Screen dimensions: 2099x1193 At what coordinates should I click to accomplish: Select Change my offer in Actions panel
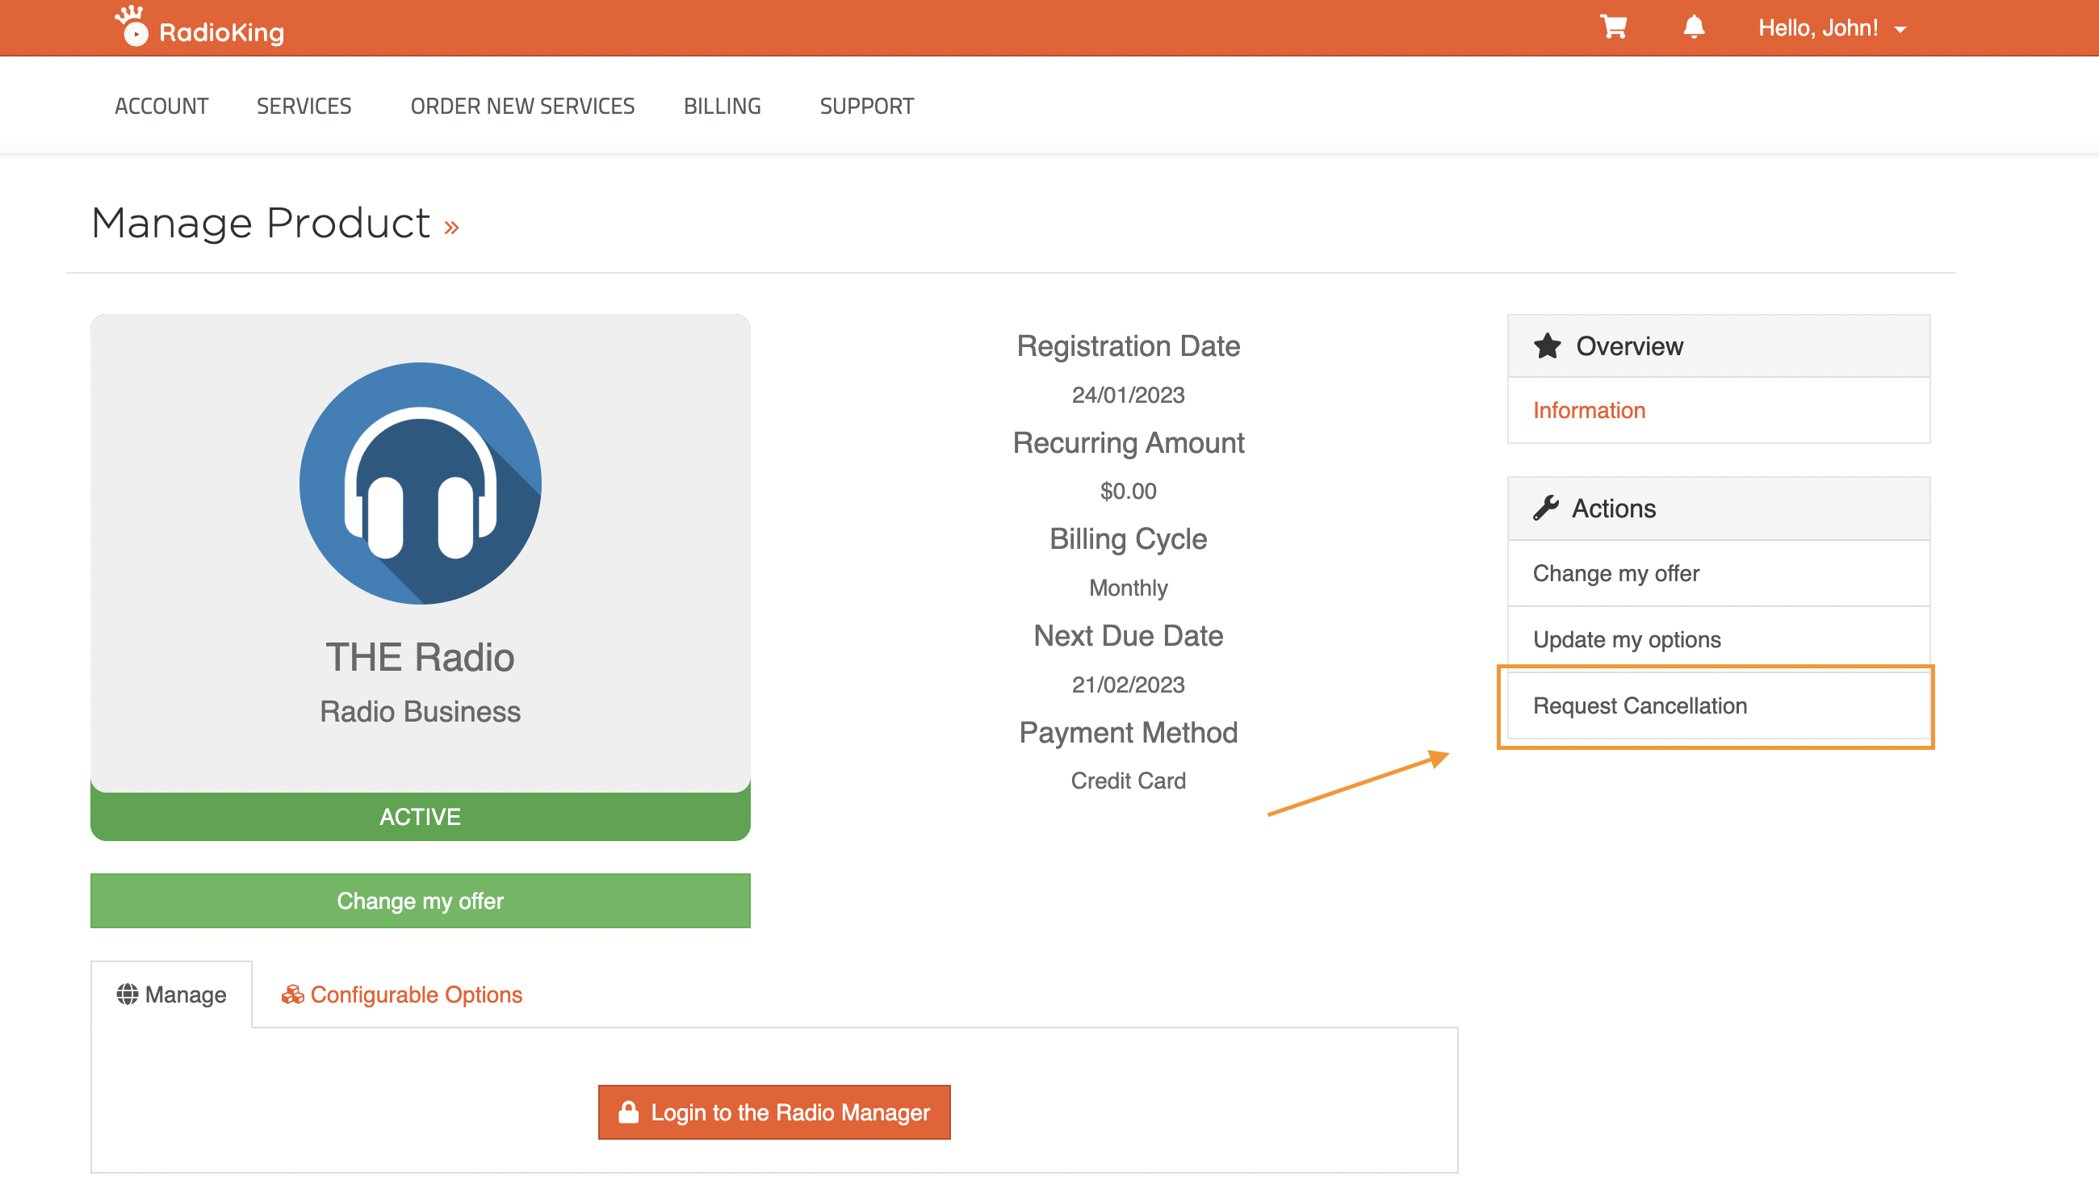(x=1718, y=574)
